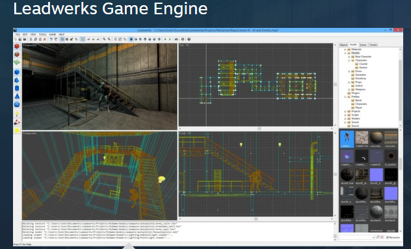
Task: Click the Save floppy disk icon
Action: pyautogui.click(x=24, y=39)
